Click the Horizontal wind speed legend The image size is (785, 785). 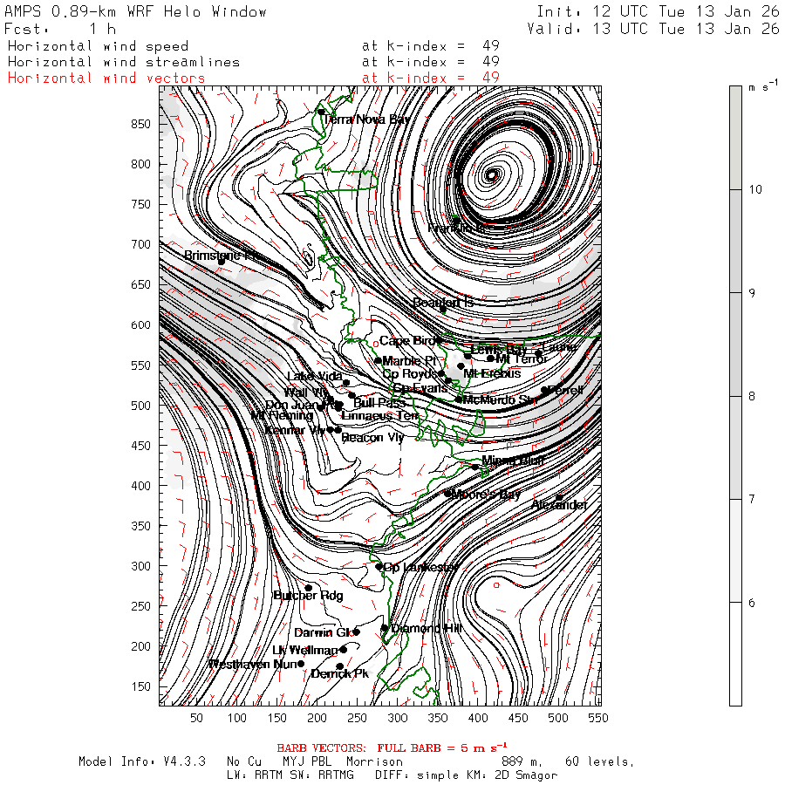tap(98, 46)
